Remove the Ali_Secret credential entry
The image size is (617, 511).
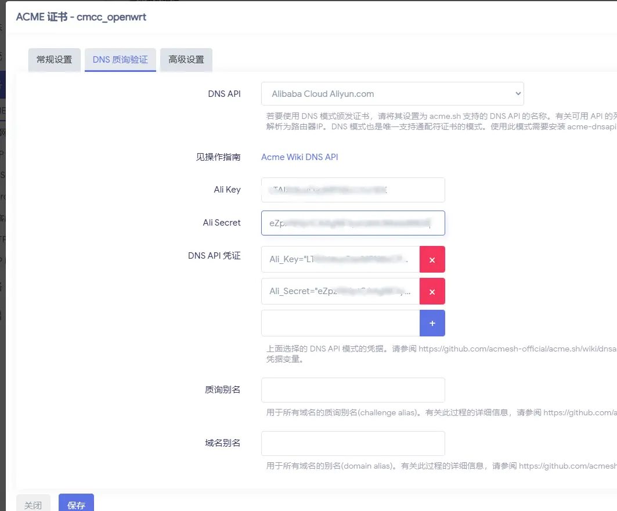(432, 291)
